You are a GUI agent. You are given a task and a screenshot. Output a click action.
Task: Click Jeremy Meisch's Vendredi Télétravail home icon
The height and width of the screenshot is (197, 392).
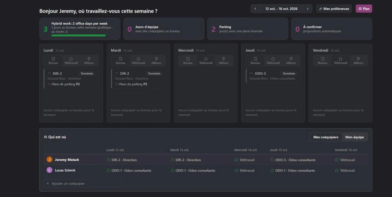pos(337,160)
